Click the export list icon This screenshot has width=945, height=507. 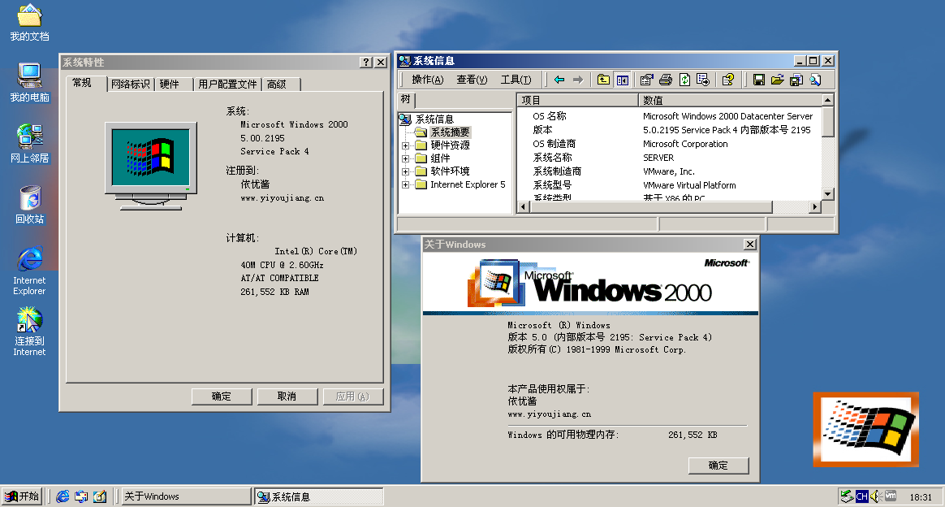pyautogui.click(x=703, y=80)
